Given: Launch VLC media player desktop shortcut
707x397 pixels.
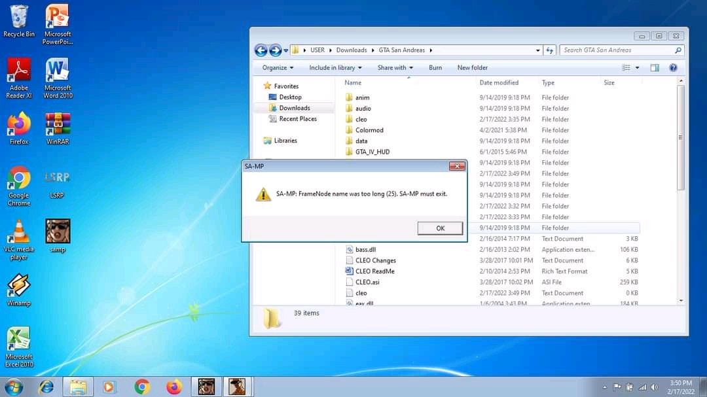Looking at the screenshot, I should point(19,240).
